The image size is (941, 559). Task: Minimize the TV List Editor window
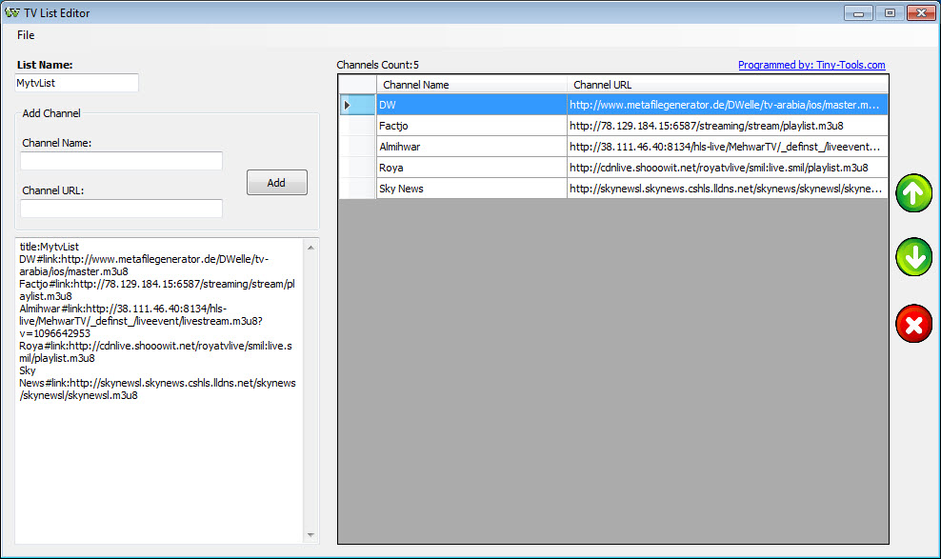(x=858, y=12)
